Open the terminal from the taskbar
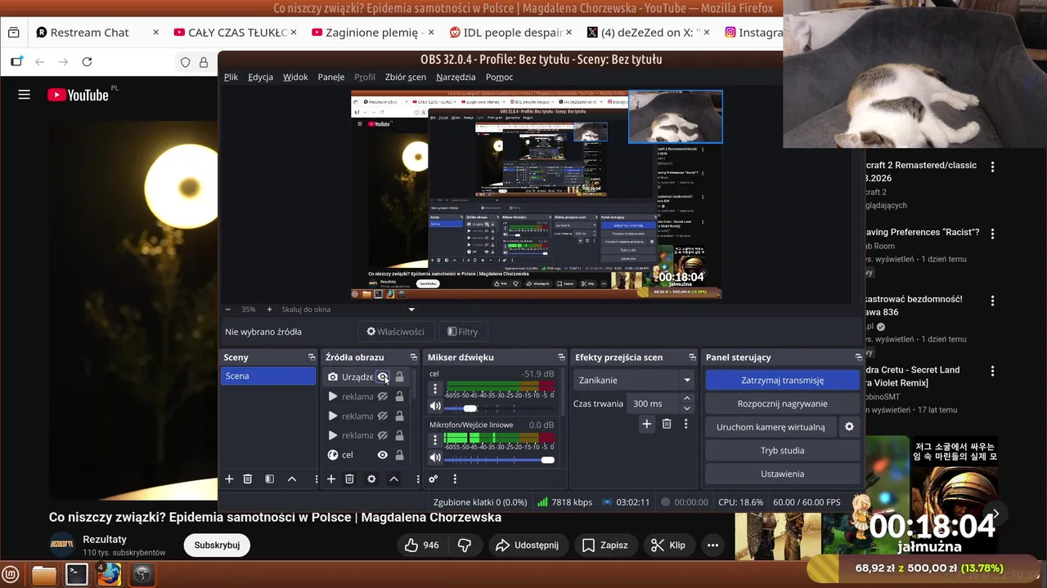 click(x=77, y=574)
